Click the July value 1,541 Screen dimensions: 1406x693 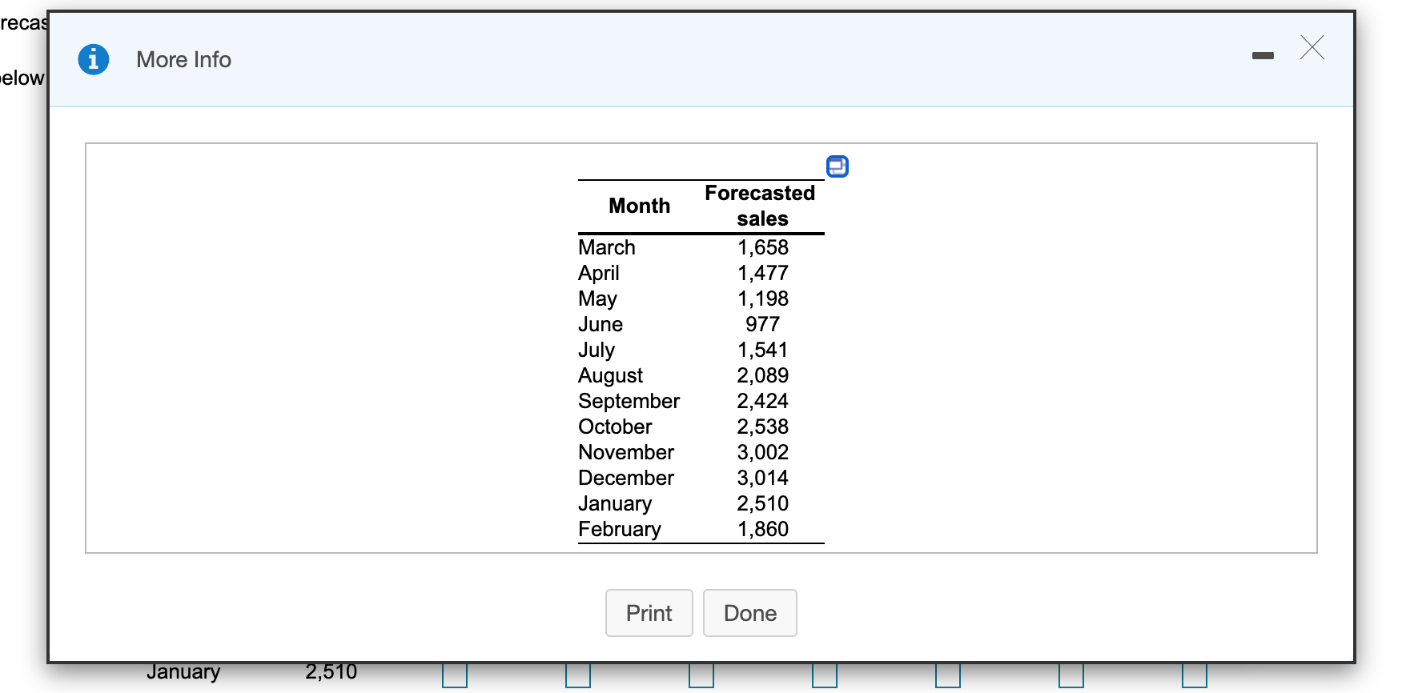[763, 350]
